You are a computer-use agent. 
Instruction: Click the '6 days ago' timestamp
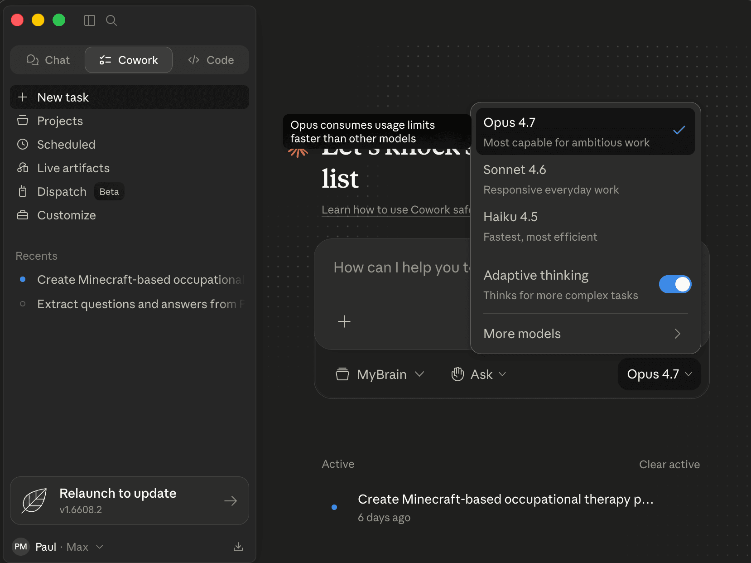(x=384, y=517)
